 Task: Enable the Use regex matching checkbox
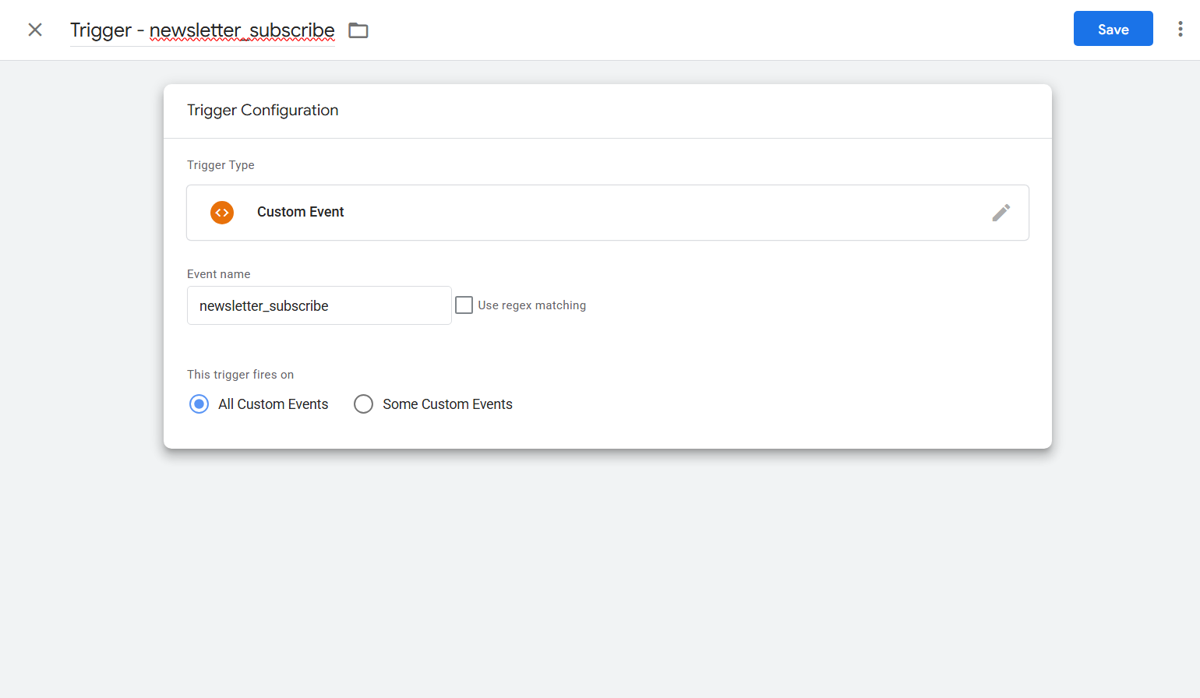click(464, 305)
